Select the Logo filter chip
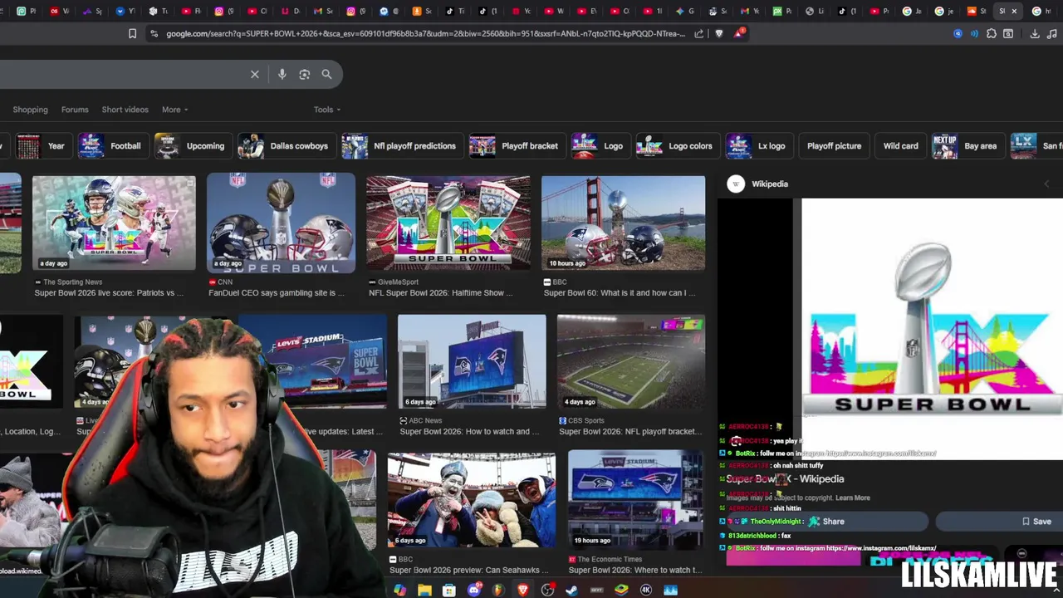The width and height of the screenshot is (1063, 598). click(x=600, y=146)
